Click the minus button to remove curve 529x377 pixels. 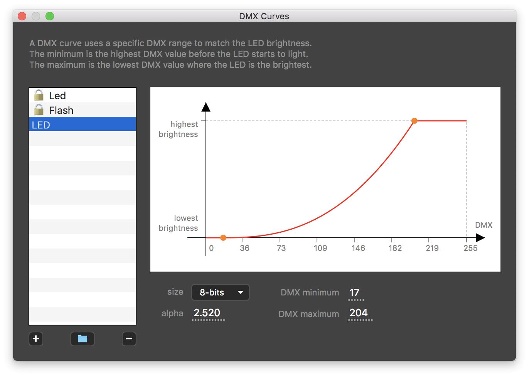tap(129, 339)
